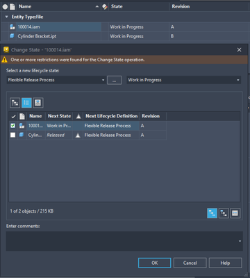
Task: Click in the Enter comments field
Action: click(x=124, y=241)
